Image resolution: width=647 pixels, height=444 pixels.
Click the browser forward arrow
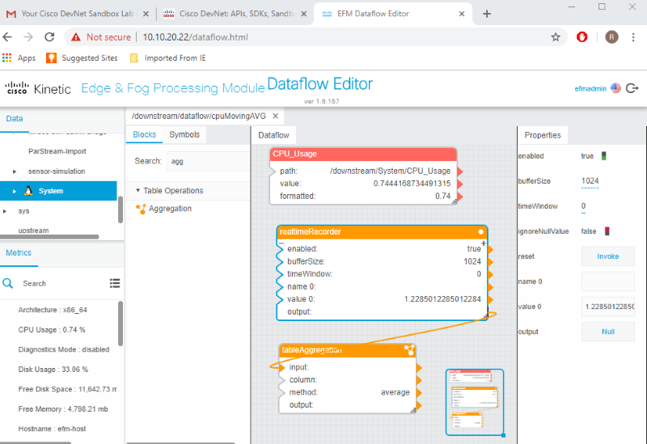coord(28,37)
